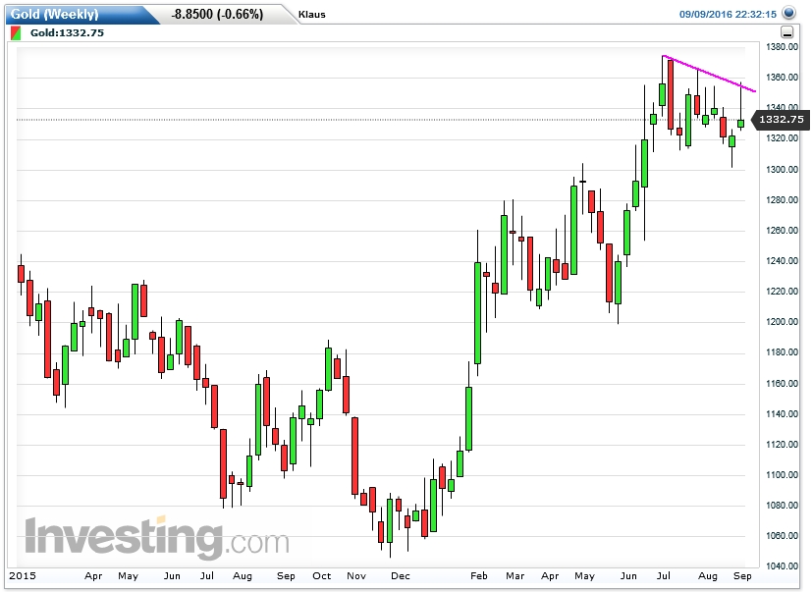
Task: Open the Klaus tab
Action: (311, 14)
